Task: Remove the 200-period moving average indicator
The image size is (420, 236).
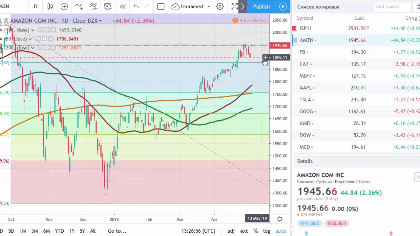Action: 52,48
